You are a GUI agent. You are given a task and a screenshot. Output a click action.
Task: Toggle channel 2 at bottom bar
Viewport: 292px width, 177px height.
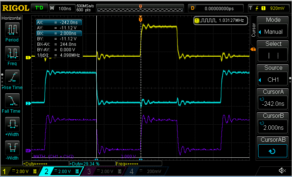pyautogui.click(x=63, y=171)
